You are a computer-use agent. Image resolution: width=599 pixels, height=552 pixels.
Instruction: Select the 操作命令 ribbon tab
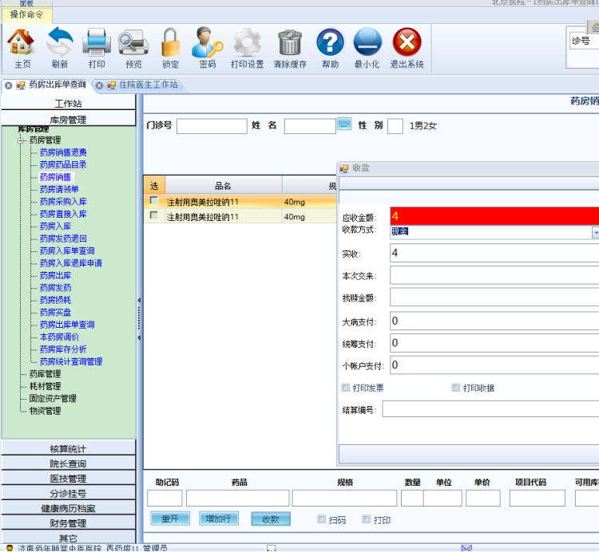[26, 15]
